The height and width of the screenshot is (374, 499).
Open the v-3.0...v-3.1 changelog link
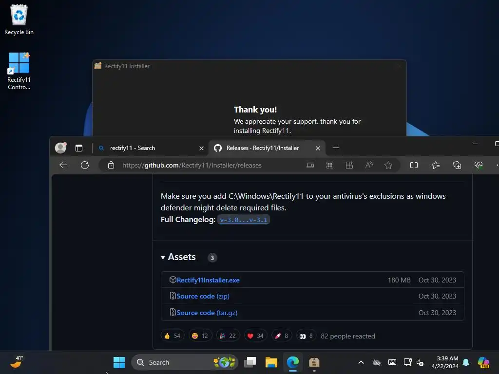tap(244, 220)
